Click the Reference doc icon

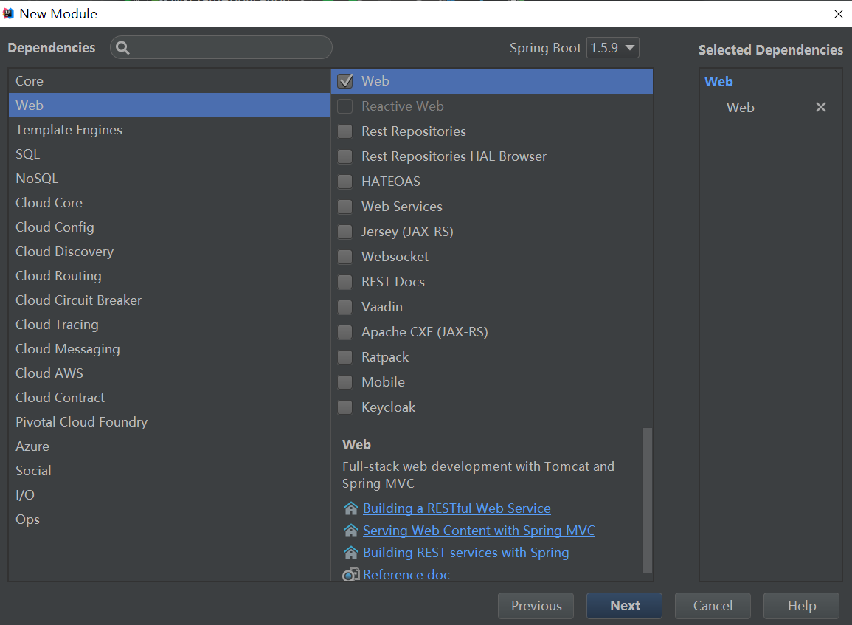coord(351,575)
